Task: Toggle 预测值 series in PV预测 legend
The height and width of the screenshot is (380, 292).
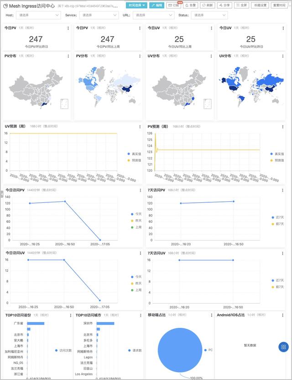Action: pos(277,160)
